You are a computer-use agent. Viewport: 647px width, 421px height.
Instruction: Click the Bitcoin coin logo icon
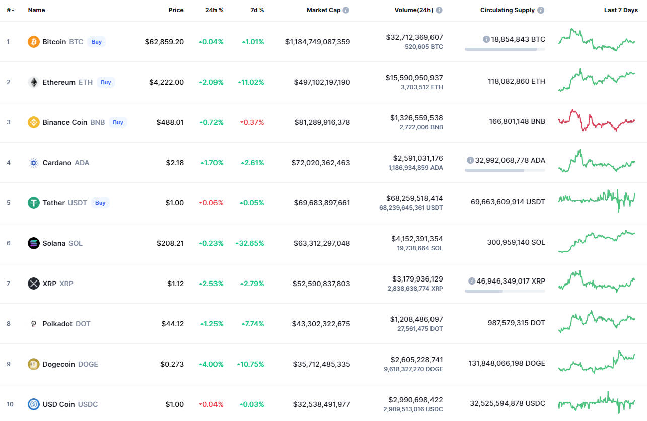coord(34,42)
